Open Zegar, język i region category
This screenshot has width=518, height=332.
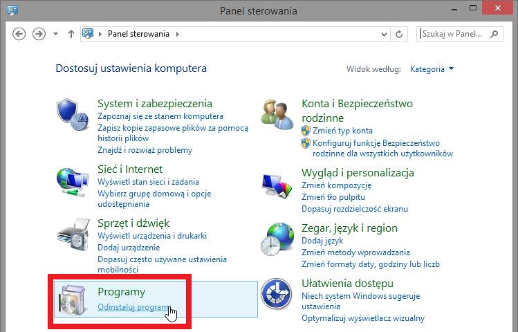pyautogui.click(x=349, y=228)
